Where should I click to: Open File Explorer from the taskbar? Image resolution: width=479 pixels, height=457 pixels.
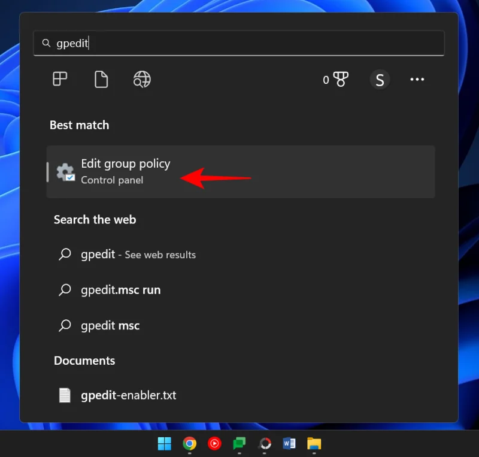(x=314, y=444)
